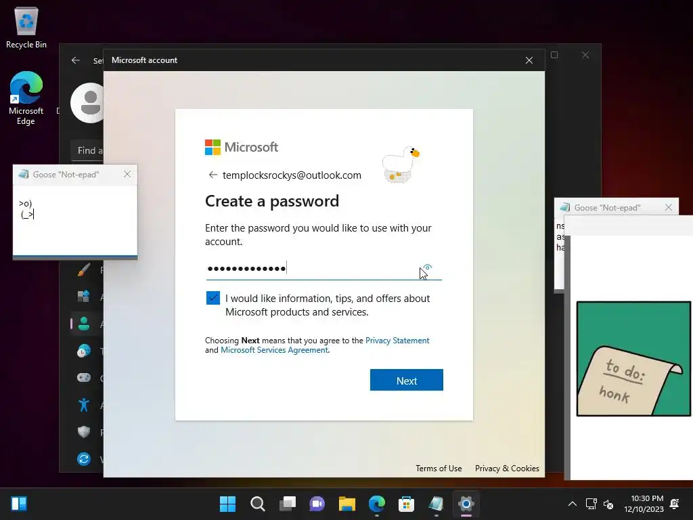Image resolution: width=693 pixels, height=520 pixels.
Task: Select Apps icon in Settings sidebar
Action: click(83, 297)
